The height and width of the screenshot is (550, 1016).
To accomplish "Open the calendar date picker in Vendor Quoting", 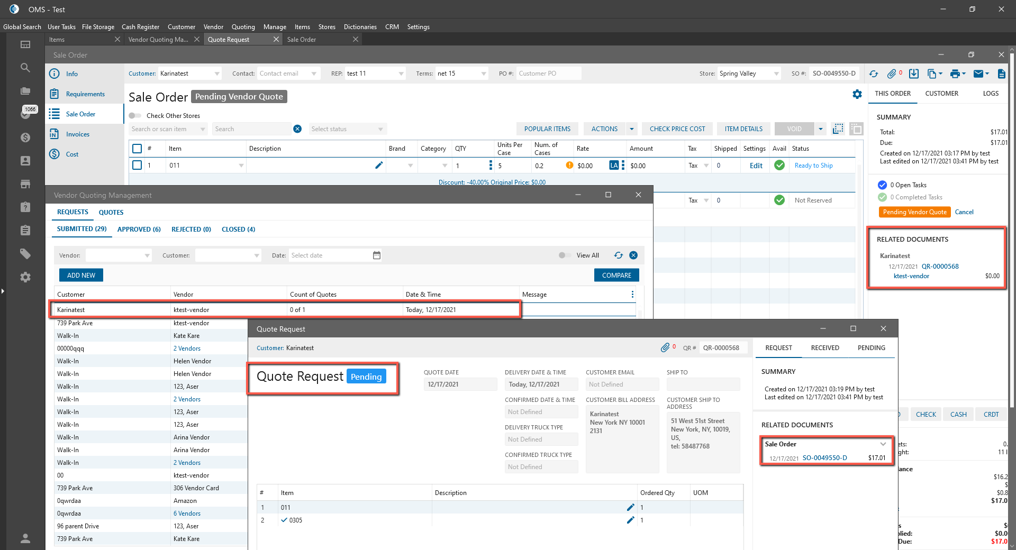I will pos(377,255).
